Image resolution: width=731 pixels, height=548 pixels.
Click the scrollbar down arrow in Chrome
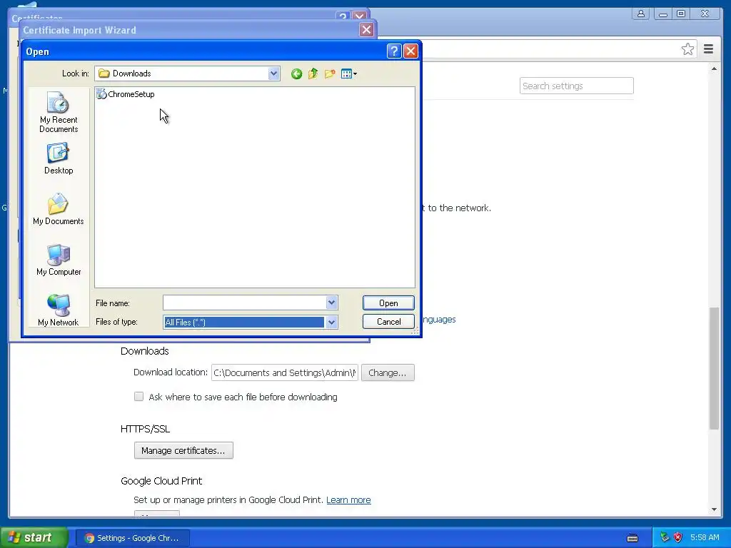714,509
